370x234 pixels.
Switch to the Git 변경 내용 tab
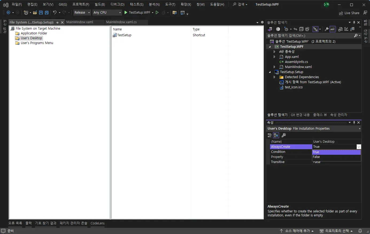pyautogui.click(x=300, y=115)
